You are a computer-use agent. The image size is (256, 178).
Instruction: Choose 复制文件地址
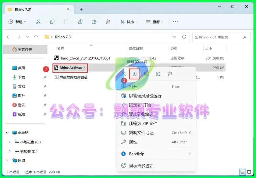[157, 133]
